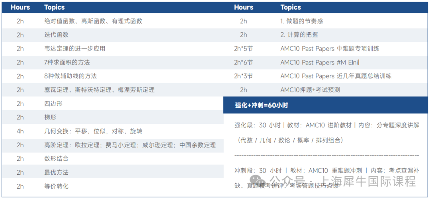Select the 2h cell beside 计算的把握
Screen dimensions: 430x199
pyautogui.click(x=244, y=35)
